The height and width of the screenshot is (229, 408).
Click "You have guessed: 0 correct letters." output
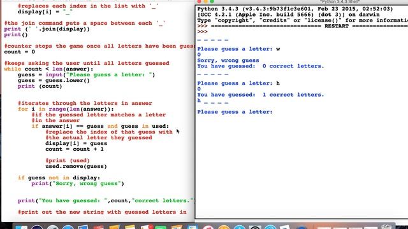261,66
